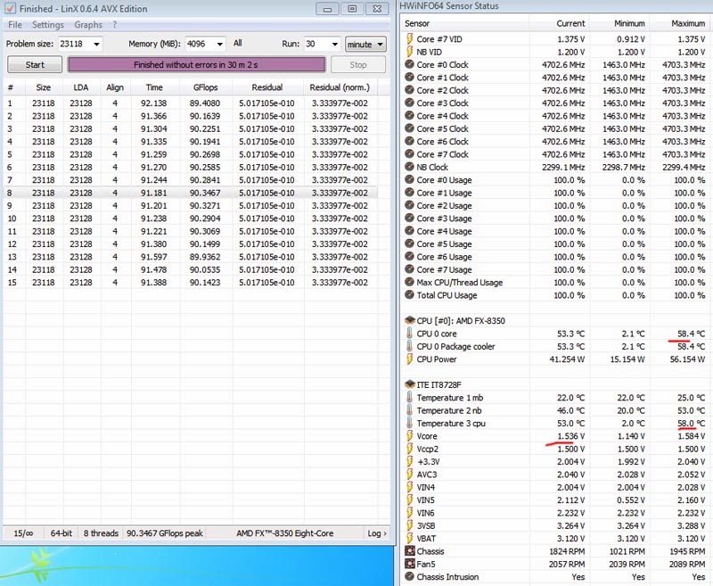Click the icon beside Core #0 Usage
This screenshot has height=586, width=713.
pyautogui.click(x=410, y=179)
